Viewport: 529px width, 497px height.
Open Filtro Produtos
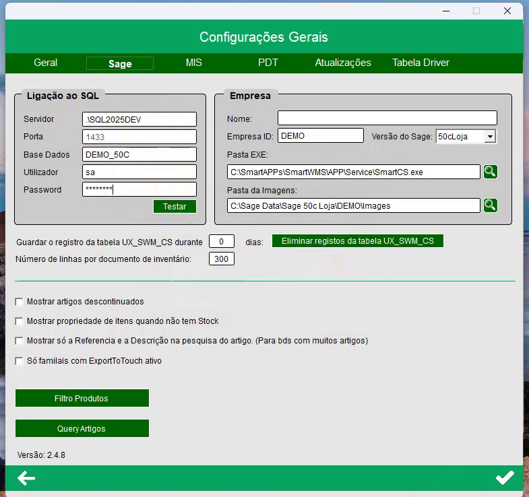[x=82, y=398]
